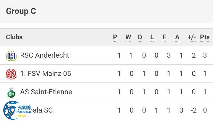Open the AS Saint-Étienne club link

pos(46,92)
